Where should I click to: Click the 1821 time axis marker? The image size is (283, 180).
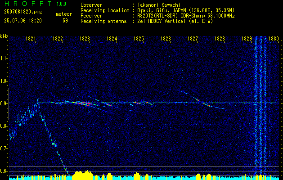30,38
